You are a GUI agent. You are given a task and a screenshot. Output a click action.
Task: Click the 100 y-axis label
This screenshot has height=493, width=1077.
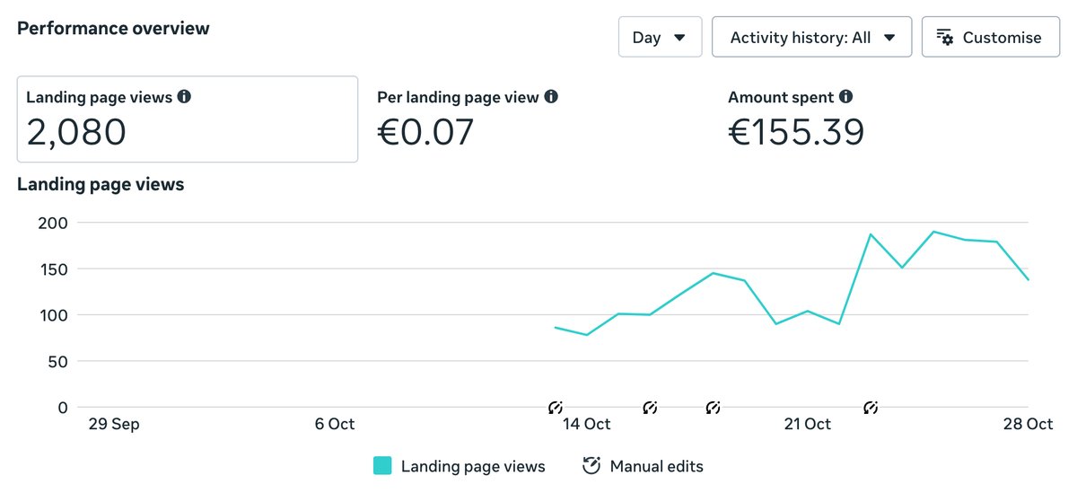[x=54, y=315]
